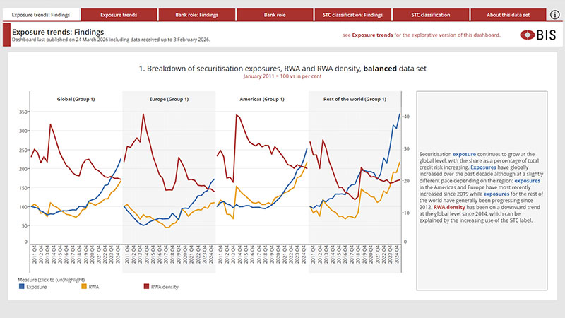
Task: Go to STC classification tab
Action: coord(431,15)
